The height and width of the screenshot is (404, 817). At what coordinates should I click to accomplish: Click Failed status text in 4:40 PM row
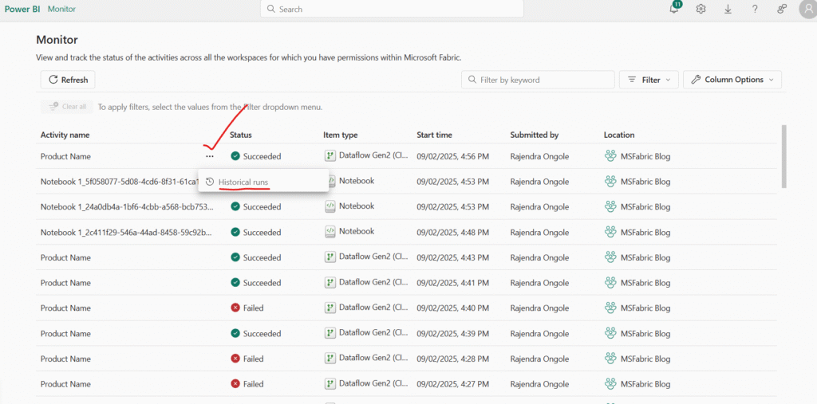[x=253, y=308]
